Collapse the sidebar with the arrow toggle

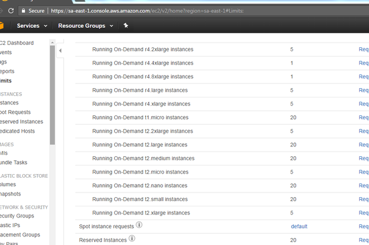click(x=60, y=50)
